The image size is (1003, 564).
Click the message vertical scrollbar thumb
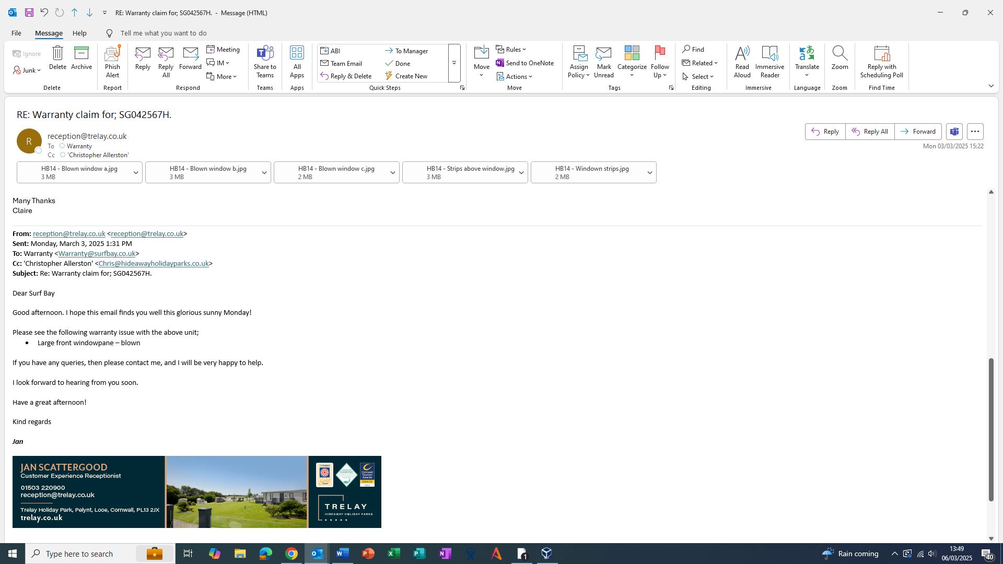point(990,428)
